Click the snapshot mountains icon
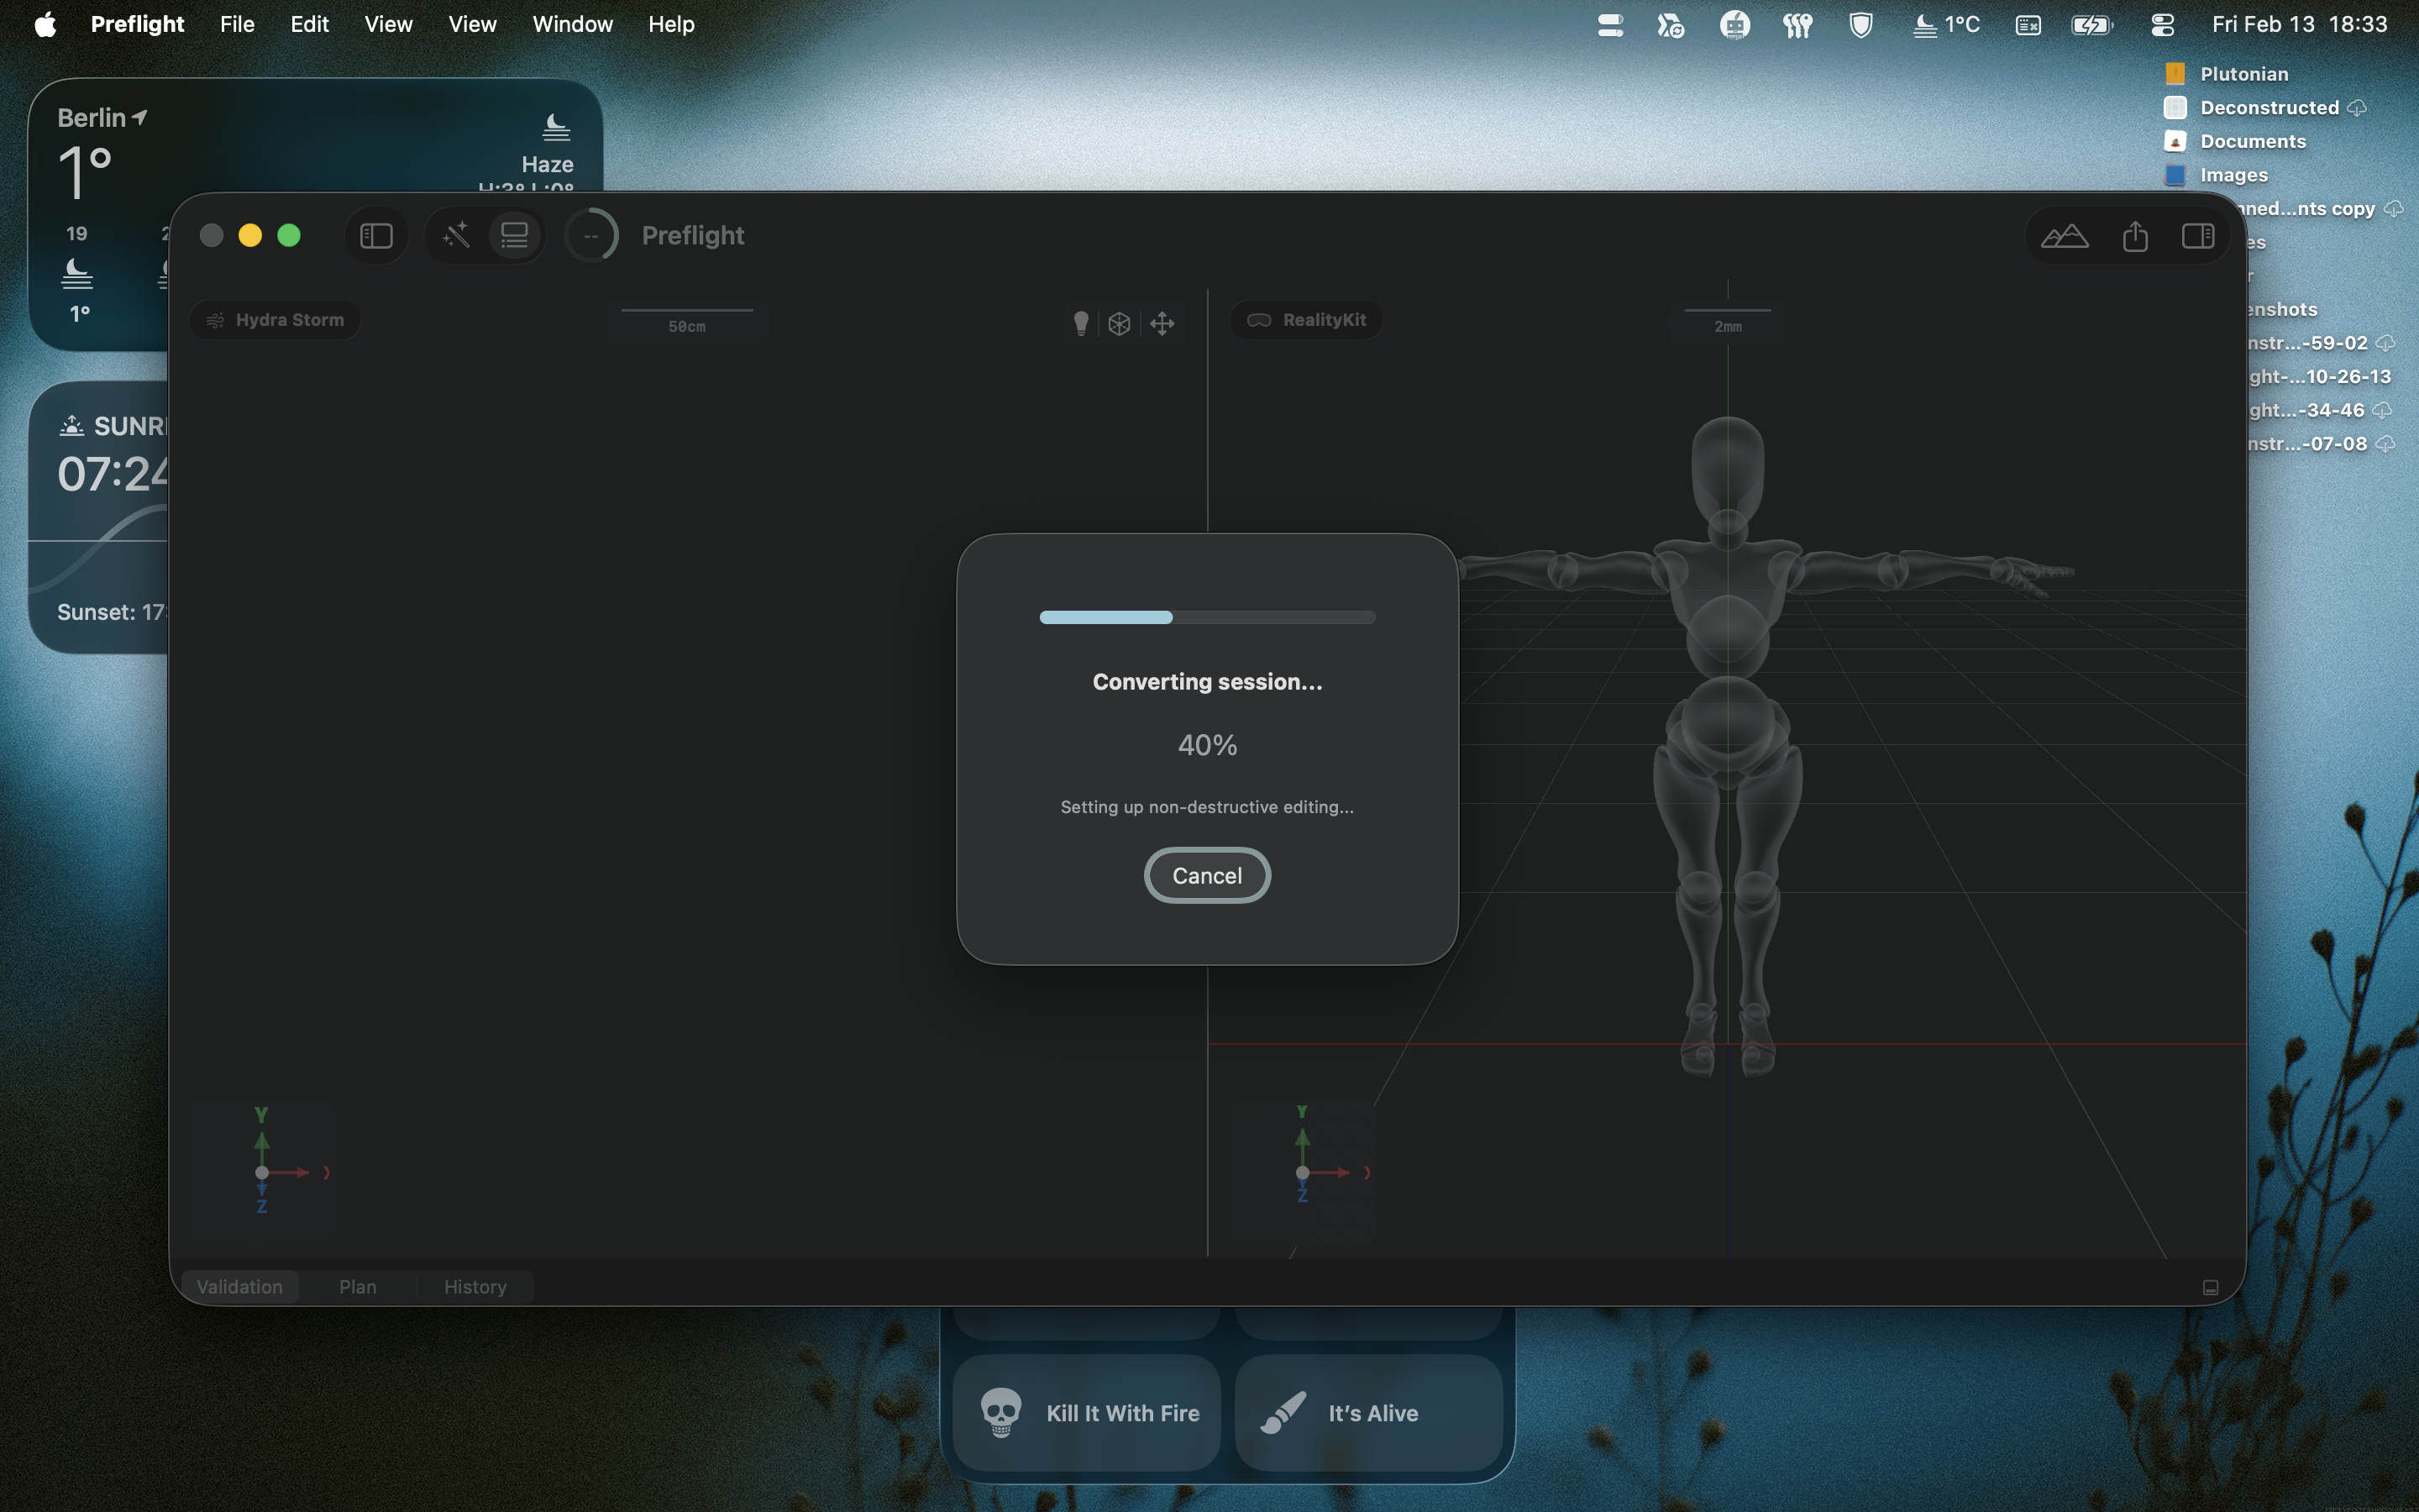This screenshot has width=2419, height=1512. (2066, 236)
